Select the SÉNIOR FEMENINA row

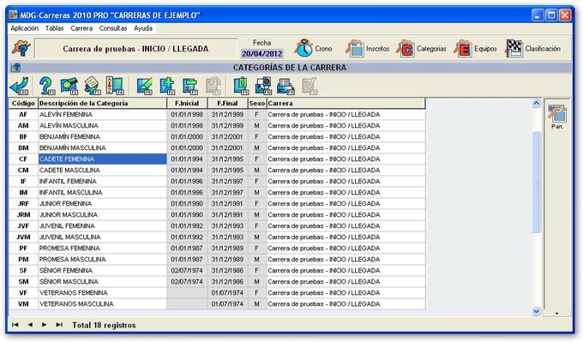coord(217,271)
